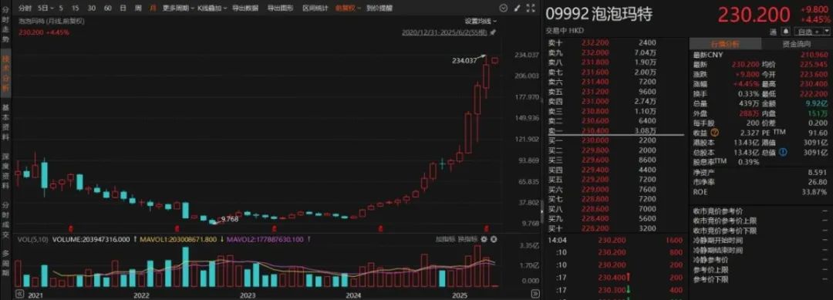Click the double-arrow scroll right chart button
The height and width of the screenshot is (300, 833).
(535, 293)
